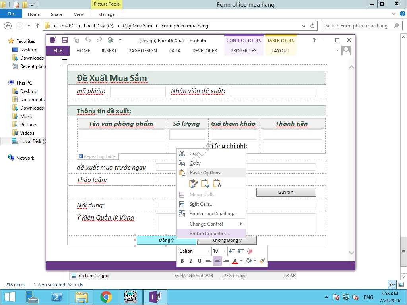Viewport: 407px width, 305px height.
Task: Choose the Keep Text Only paste icon
Action: click(x=217, y=183)
